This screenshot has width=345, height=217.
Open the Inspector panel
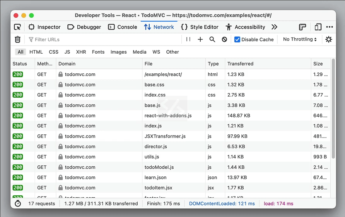coord(44,27)
